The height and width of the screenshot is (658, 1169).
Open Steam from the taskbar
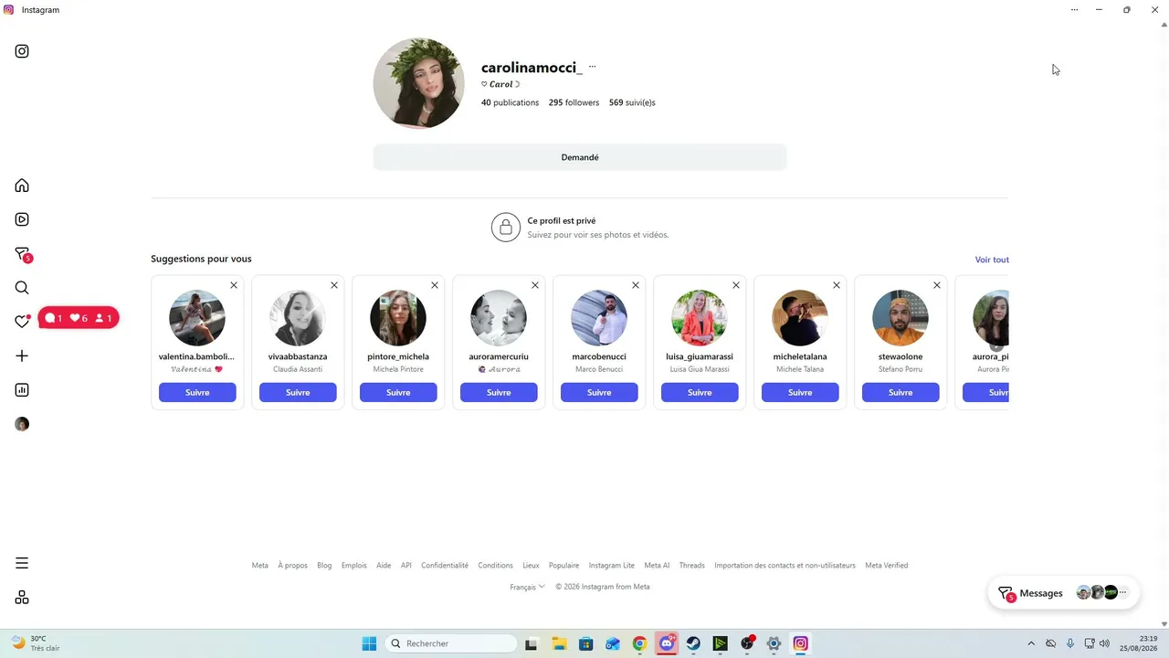coord(693,643)
